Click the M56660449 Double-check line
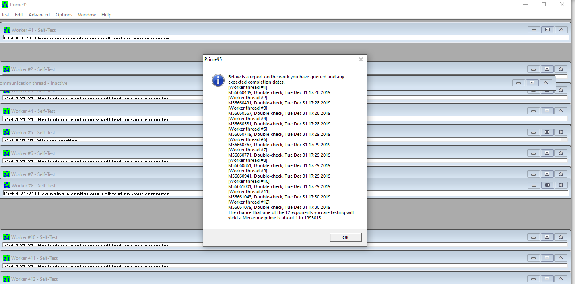The image size is (575, 284). tap(279, 92)
